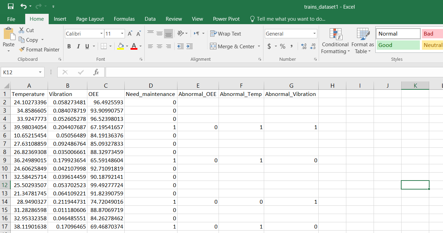
Task: Toggle Wrap Text for cells
Action: (226, 34)
